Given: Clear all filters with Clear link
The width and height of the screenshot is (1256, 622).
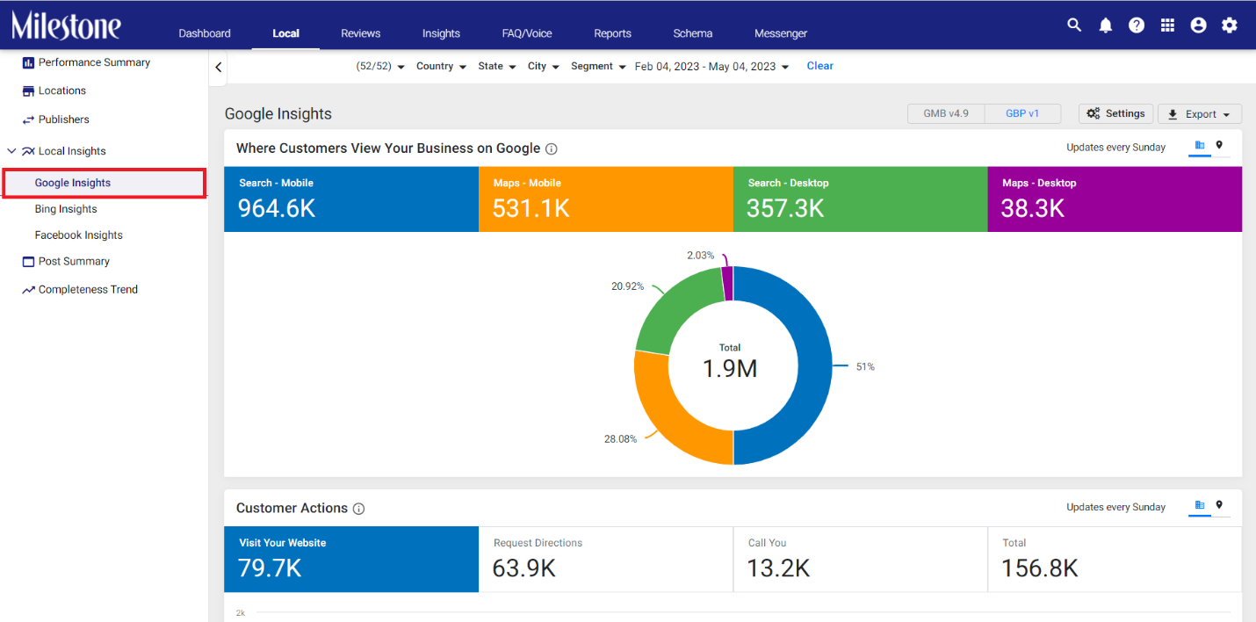Looking at the screenshot, I should [820, 66].
